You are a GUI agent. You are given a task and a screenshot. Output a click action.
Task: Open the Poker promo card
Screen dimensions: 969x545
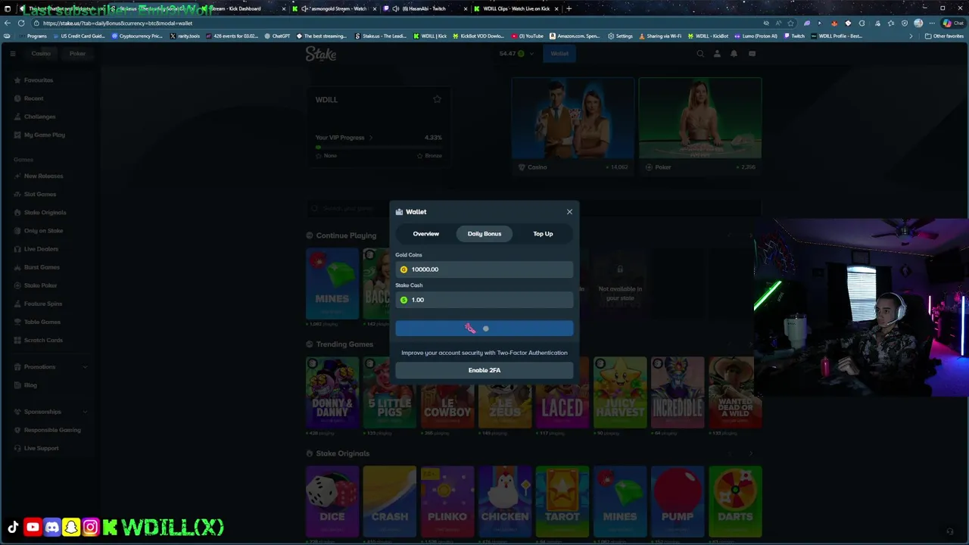700,126
